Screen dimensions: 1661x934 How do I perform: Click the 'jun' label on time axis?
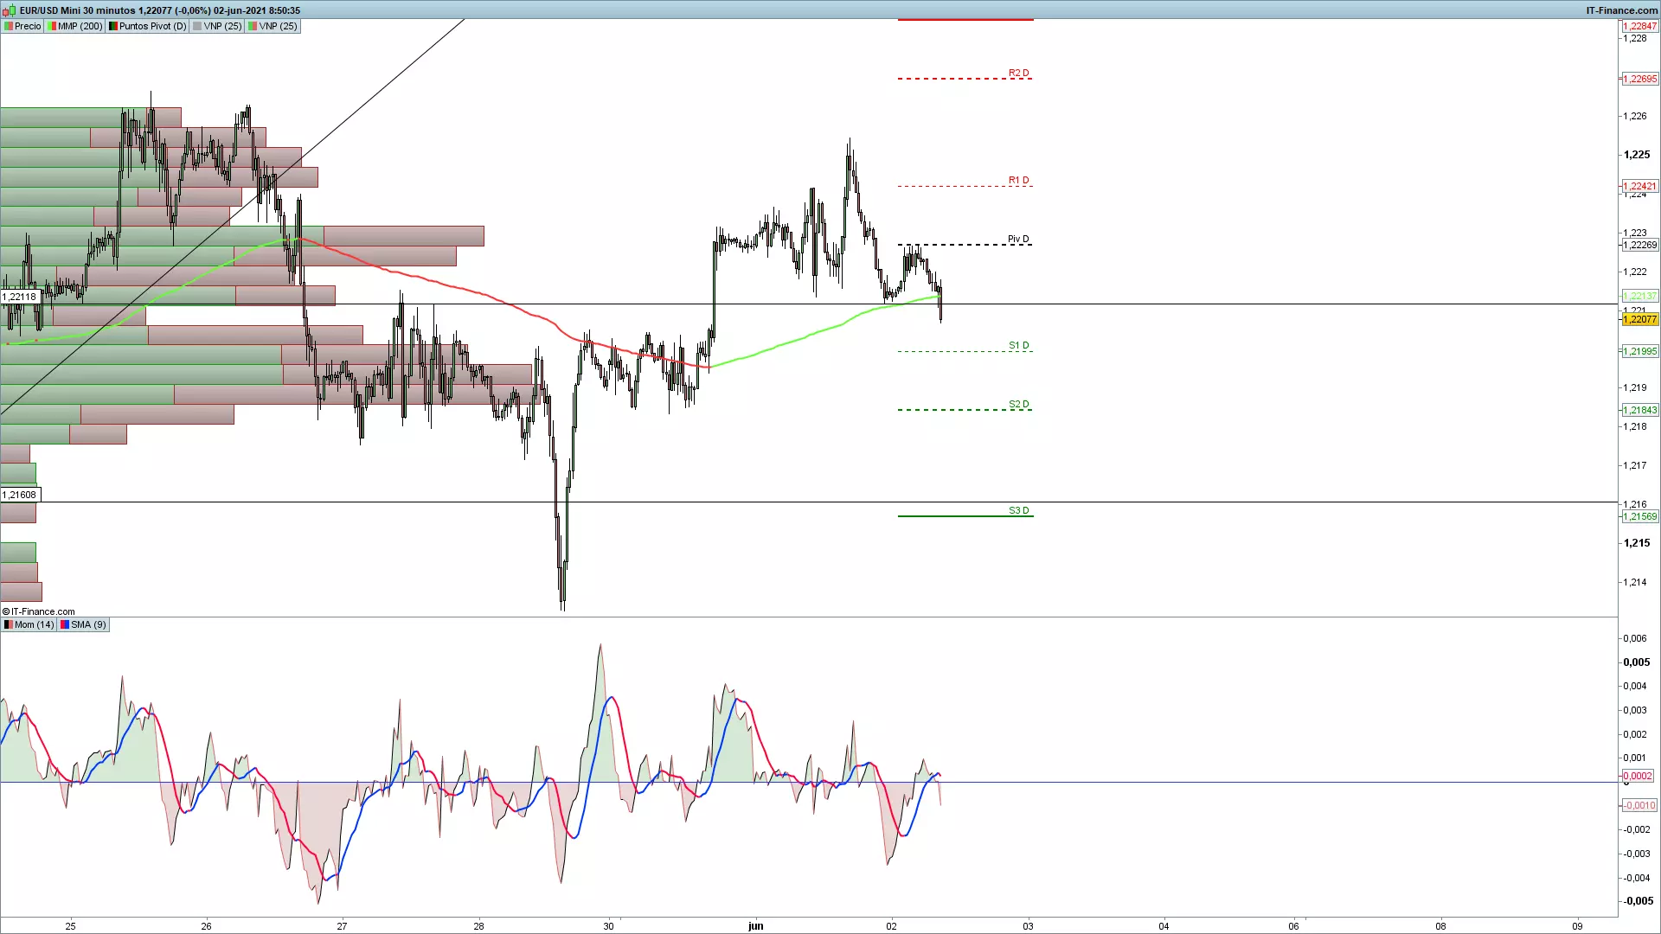pyautogui.click(x=756, y=925)
